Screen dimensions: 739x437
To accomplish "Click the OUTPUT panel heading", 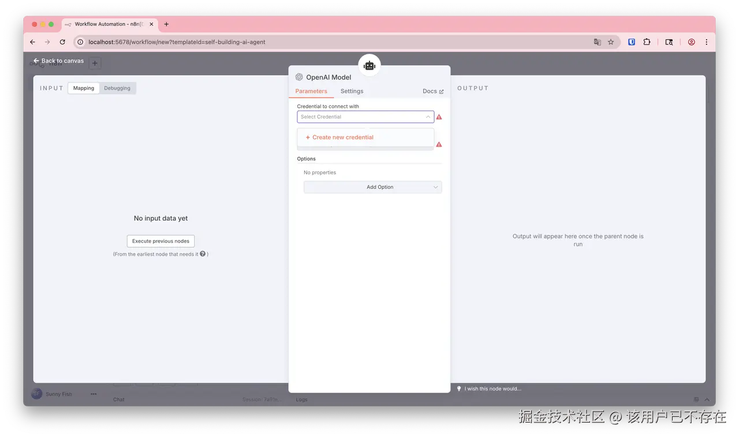I will point(473,88).
